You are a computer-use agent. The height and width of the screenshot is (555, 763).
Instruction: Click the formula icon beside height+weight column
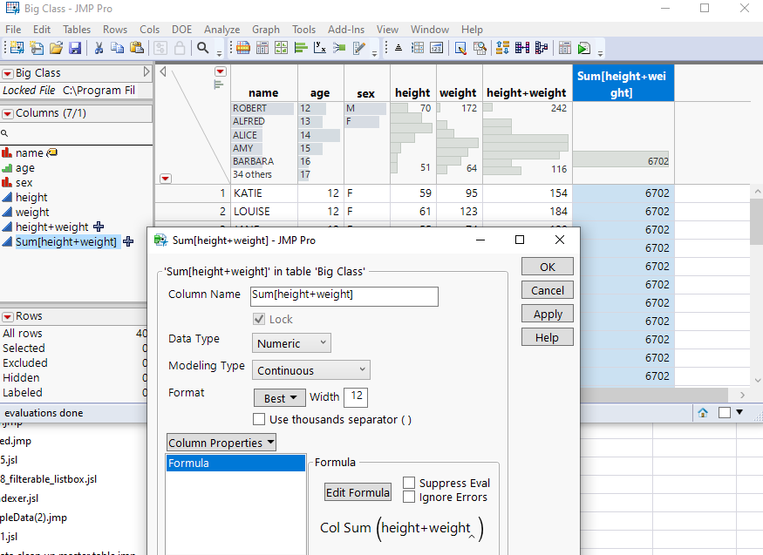(100, 227)
